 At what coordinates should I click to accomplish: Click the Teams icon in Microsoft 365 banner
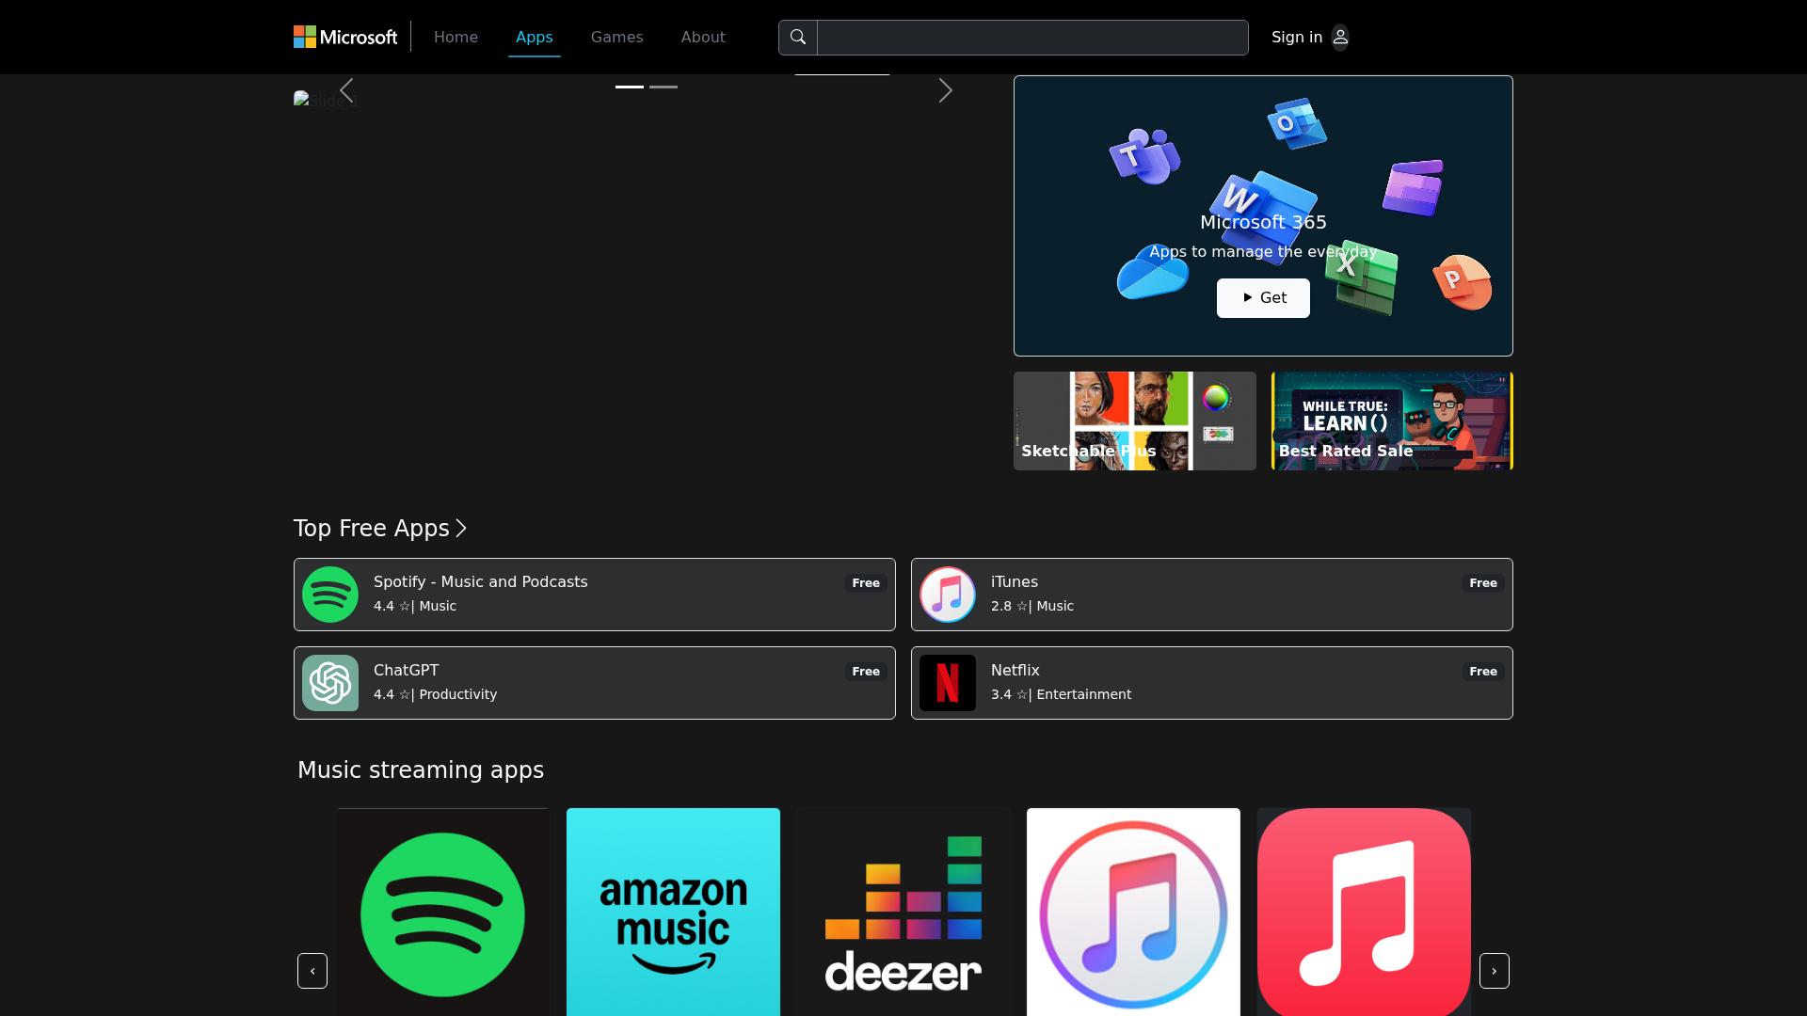pyautogui.click(x=1144, y=156)
